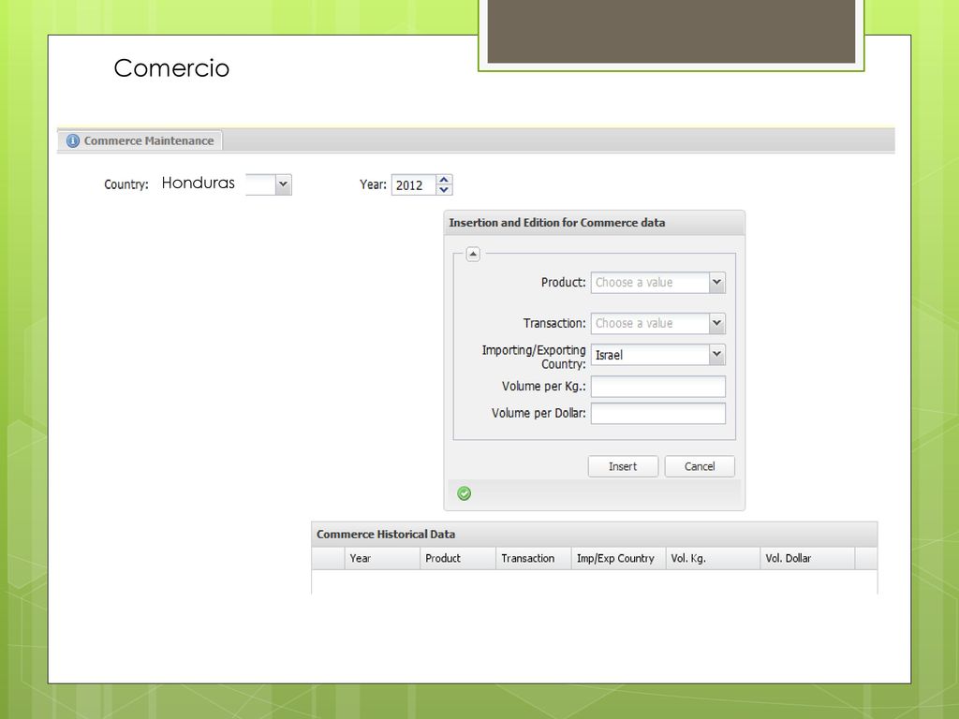Sort by the Vol. Kg. column header
The height and width of the screenshot is (719, 959).
click(713, 558)
